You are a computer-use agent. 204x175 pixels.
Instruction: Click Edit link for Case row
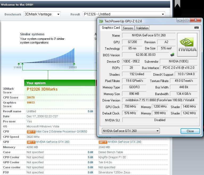(90, 152)
